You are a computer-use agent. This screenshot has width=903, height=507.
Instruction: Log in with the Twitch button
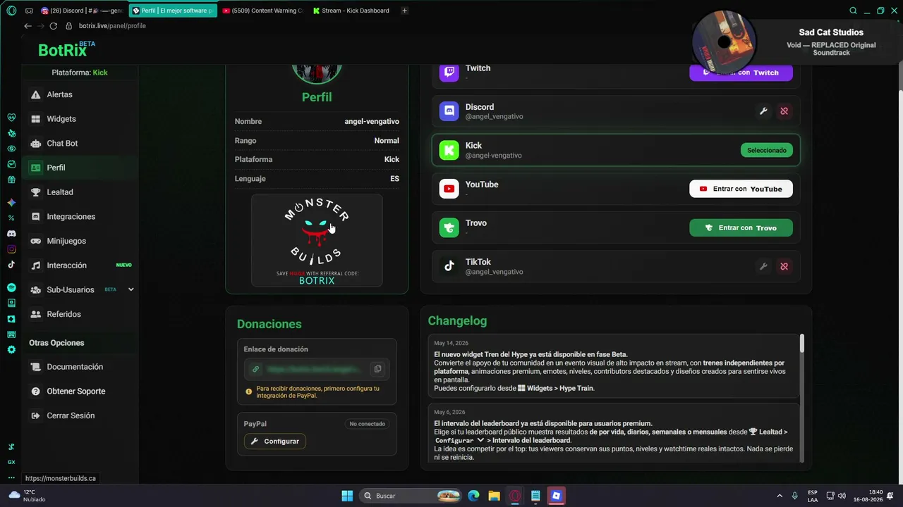click(x=741, y=73)
